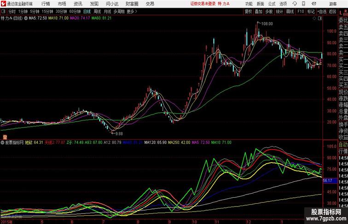Add stock via +自选 button
The width and height of the screenshot is (348, 224).
click(x=322, y=11)
